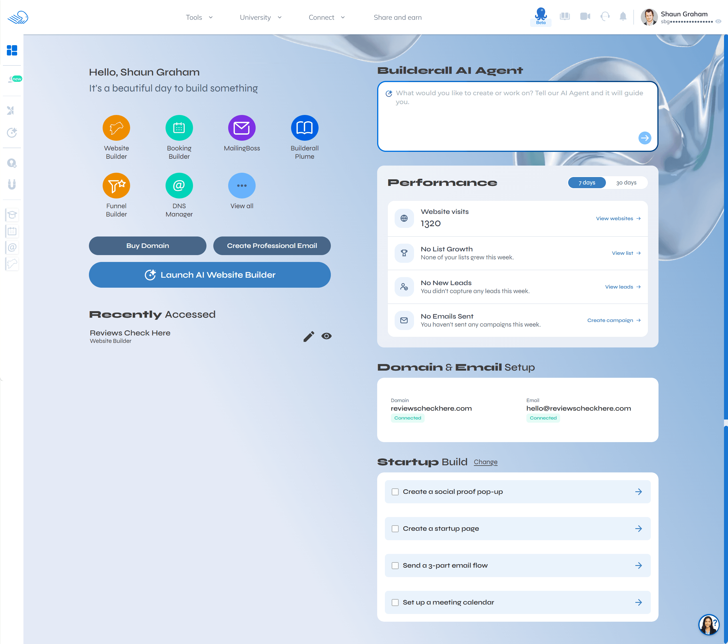This screenshot has height=644, width=728.
Task: Click Buy Domain button
Action: point(148,246)
